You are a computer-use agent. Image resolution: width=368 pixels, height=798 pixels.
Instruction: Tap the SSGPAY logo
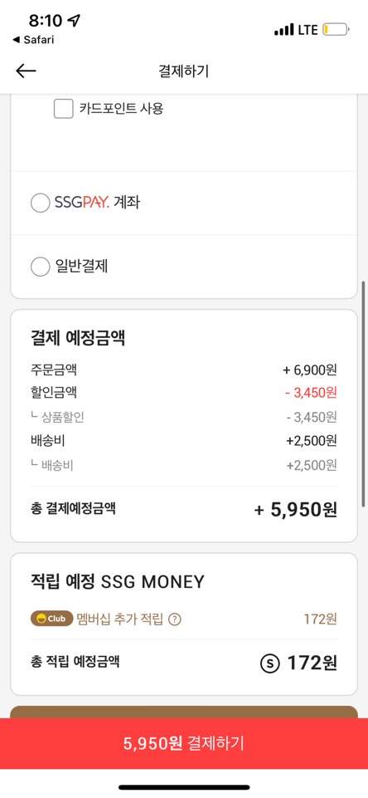pyautogui.click(x=82, y=203)
